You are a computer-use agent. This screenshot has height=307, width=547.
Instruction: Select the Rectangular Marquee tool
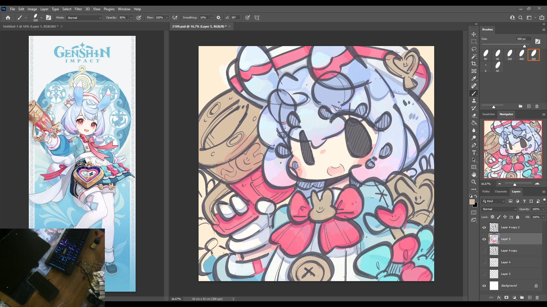pos(474,42)
